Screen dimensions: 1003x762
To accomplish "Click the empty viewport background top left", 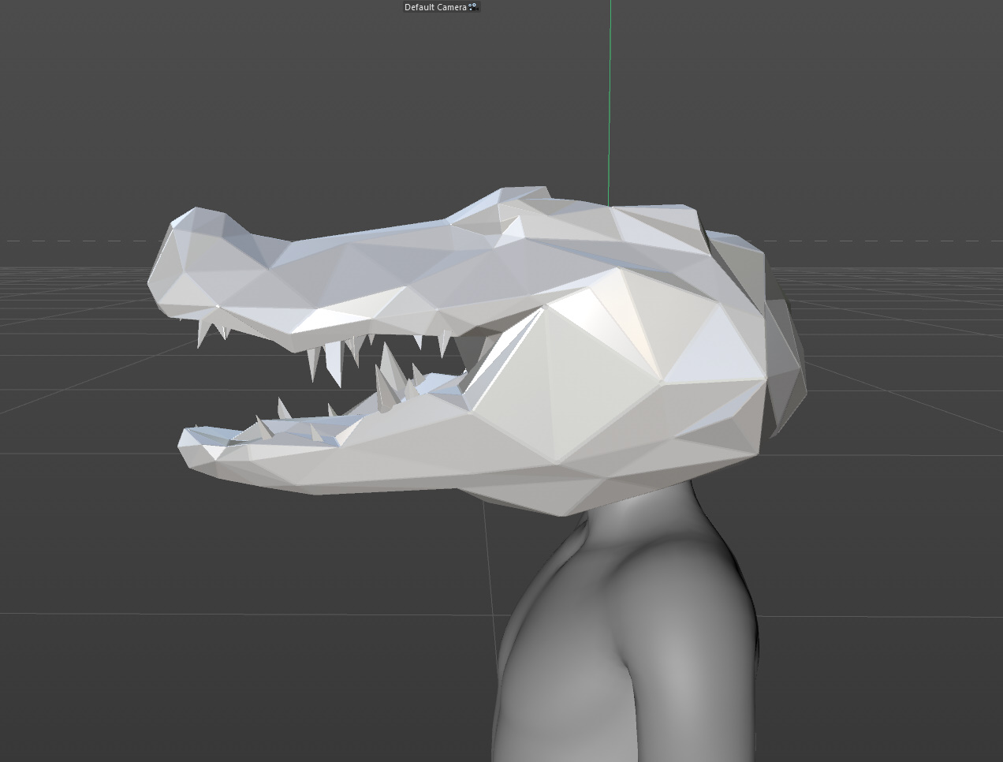I will click(79, 79).
